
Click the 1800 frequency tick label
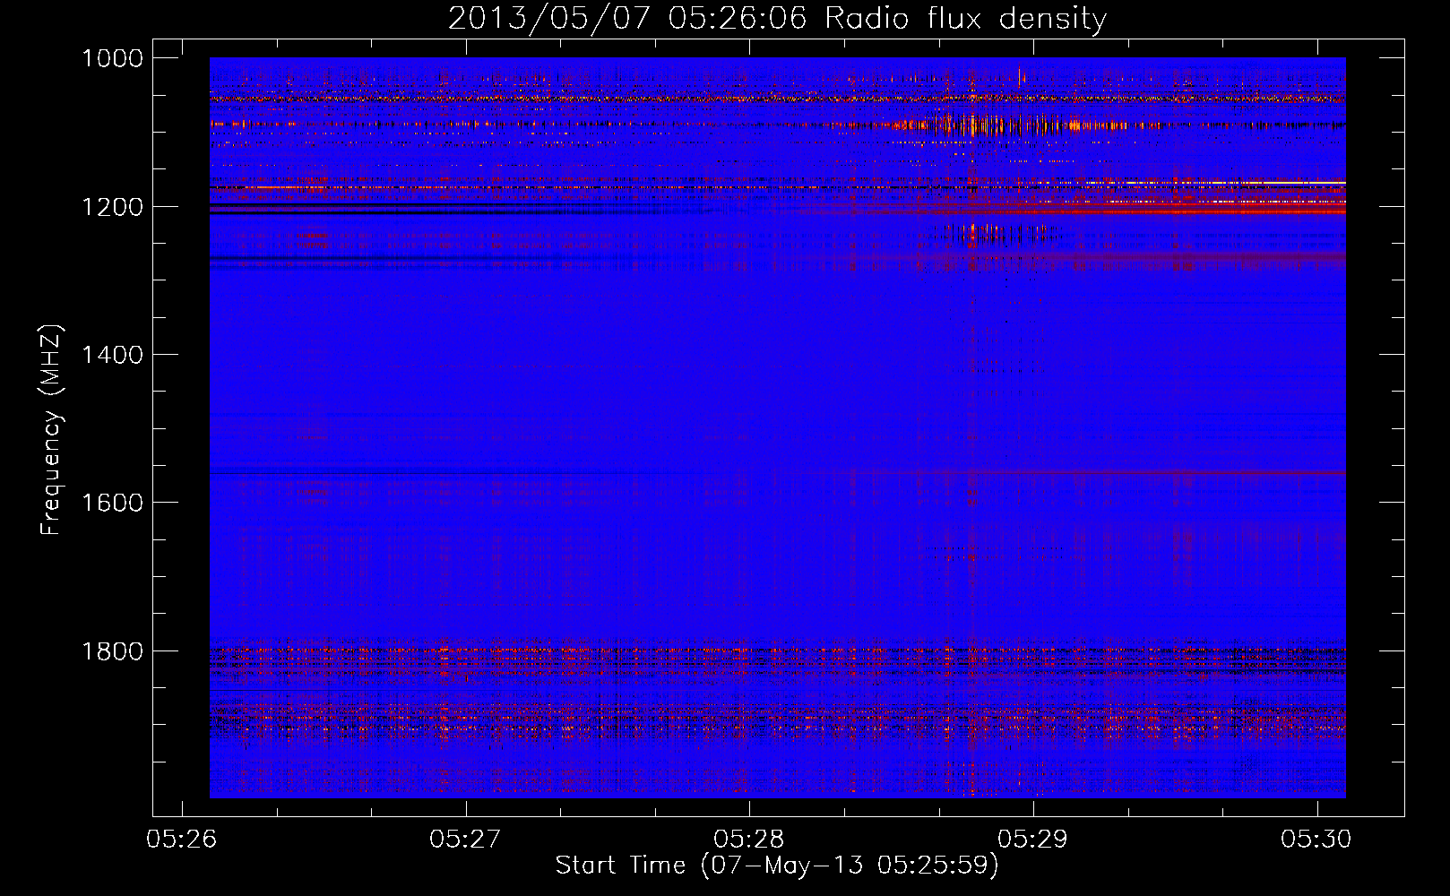(113, 650)
